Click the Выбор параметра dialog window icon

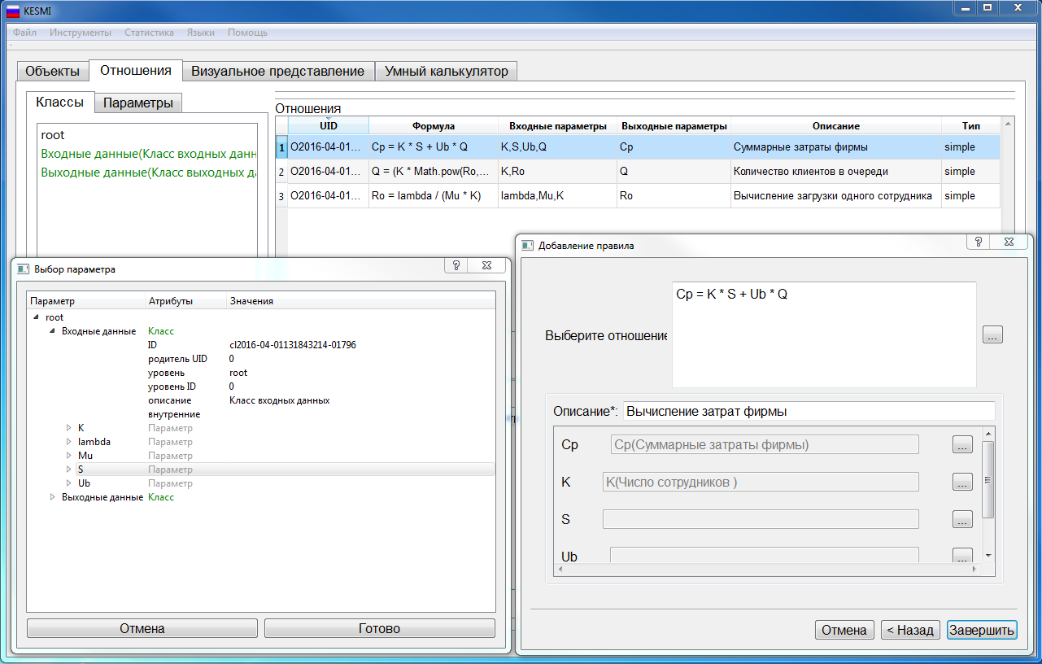click(x=24, y=269)
